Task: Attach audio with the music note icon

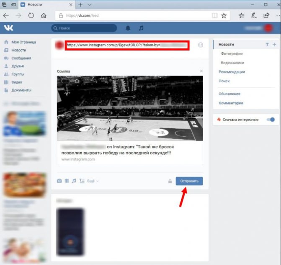Action: [74, 181]
